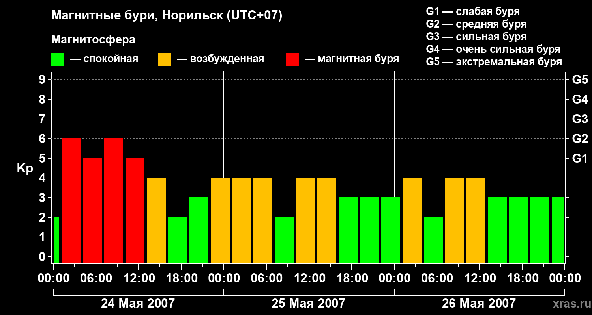The width and height of the screenshot is (592, 315).
Task: Click the first '00:00' label at the axis start
Action: (53, 278)
